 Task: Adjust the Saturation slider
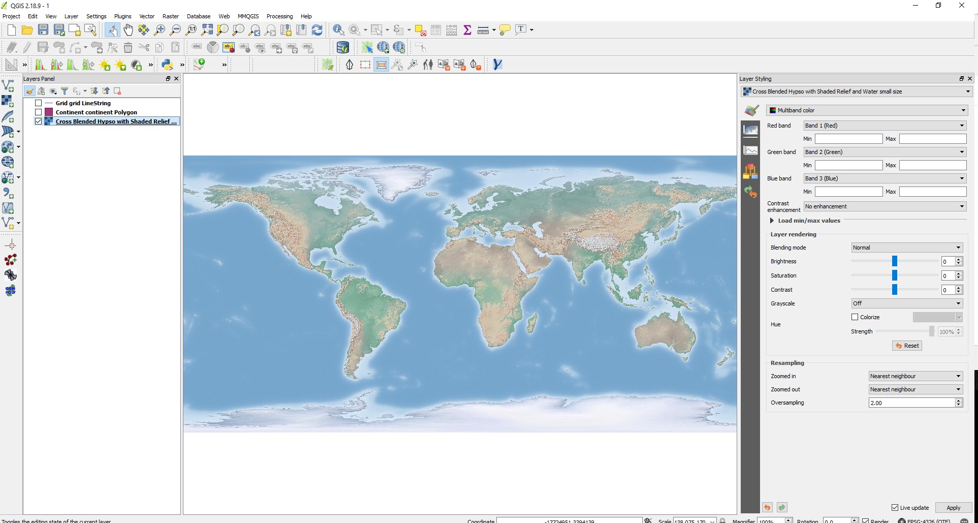click(895, 275)
